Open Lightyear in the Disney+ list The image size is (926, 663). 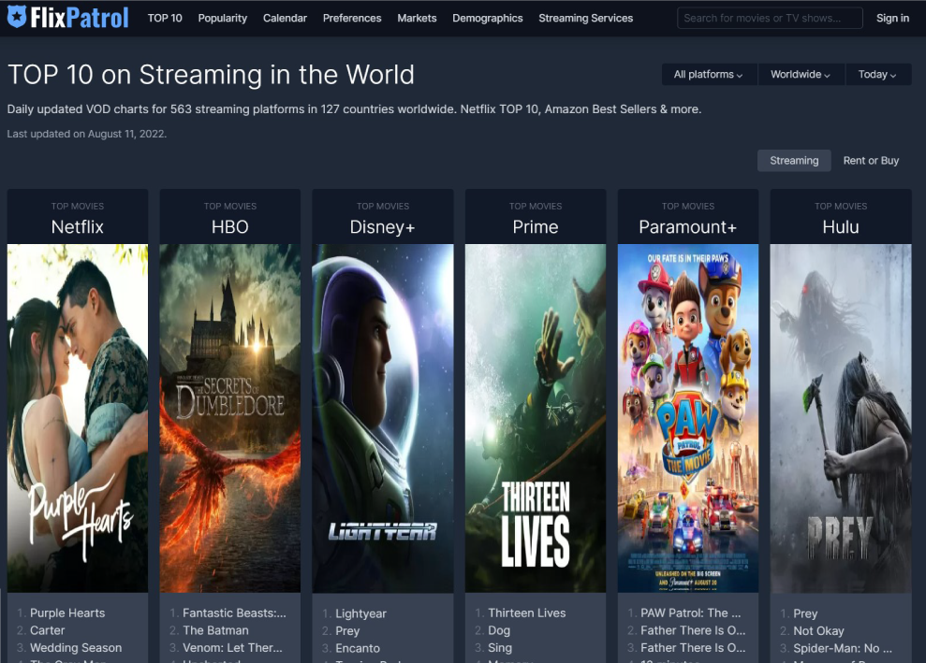(x=360, y=613)
